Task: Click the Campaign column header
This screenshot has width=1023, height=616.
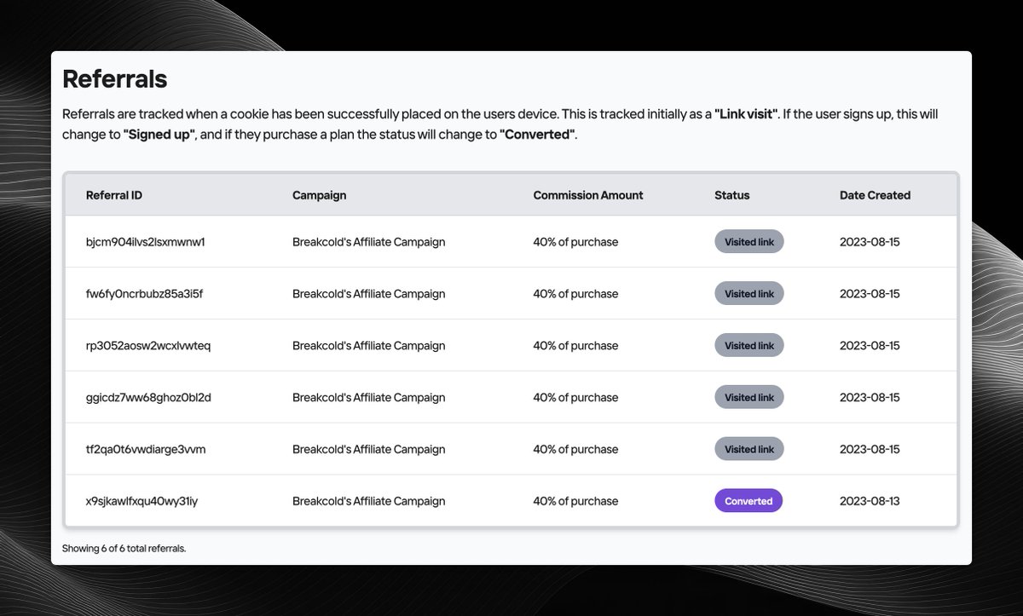Action: point(320,195)
